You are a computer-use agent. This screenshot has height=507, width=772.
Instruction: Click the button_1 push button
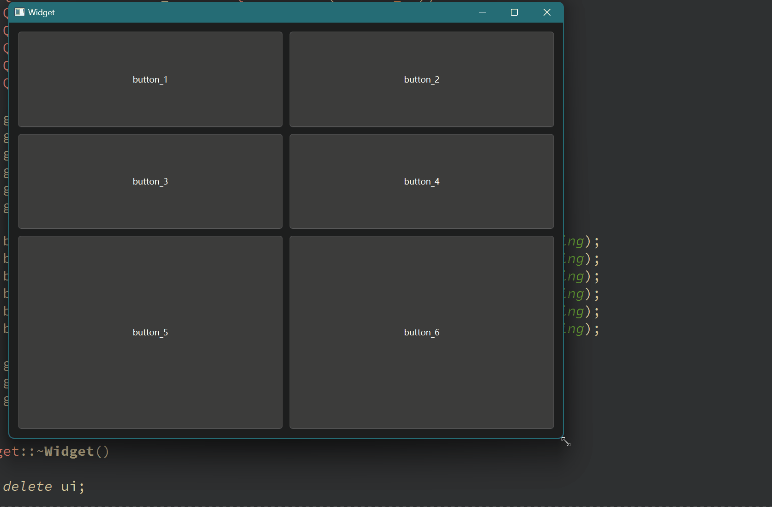pos(150,79)
